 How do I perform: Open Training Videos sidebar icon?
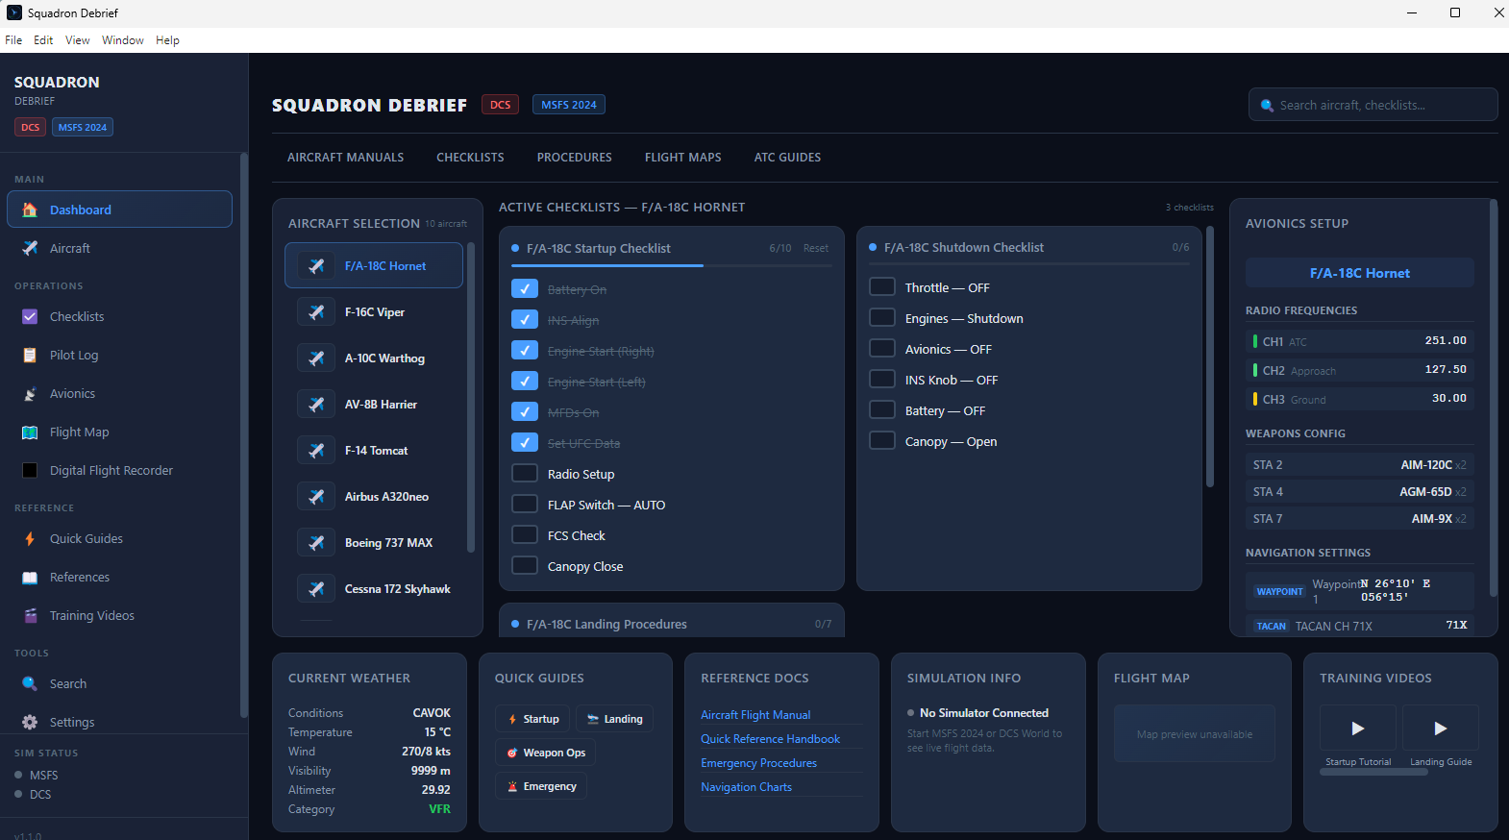pos(30,616)
